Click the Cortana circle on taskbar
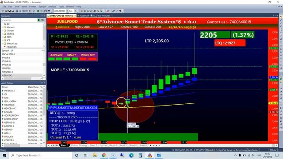This screenshot has height=159, width=283. tap(76, 155)
